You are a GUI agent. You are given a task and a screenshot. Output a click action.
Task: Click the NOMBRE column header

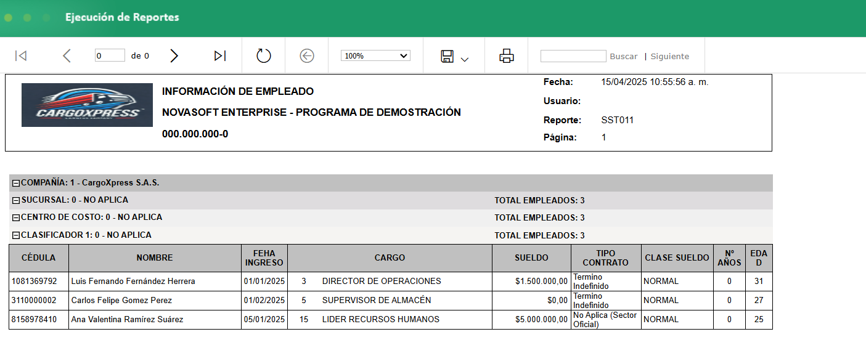click(155, 258)
